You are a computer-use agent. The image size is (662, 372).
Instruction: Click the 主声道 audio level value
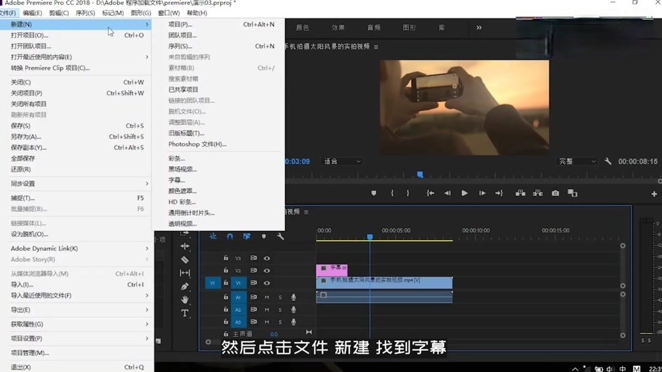point(274,334)
